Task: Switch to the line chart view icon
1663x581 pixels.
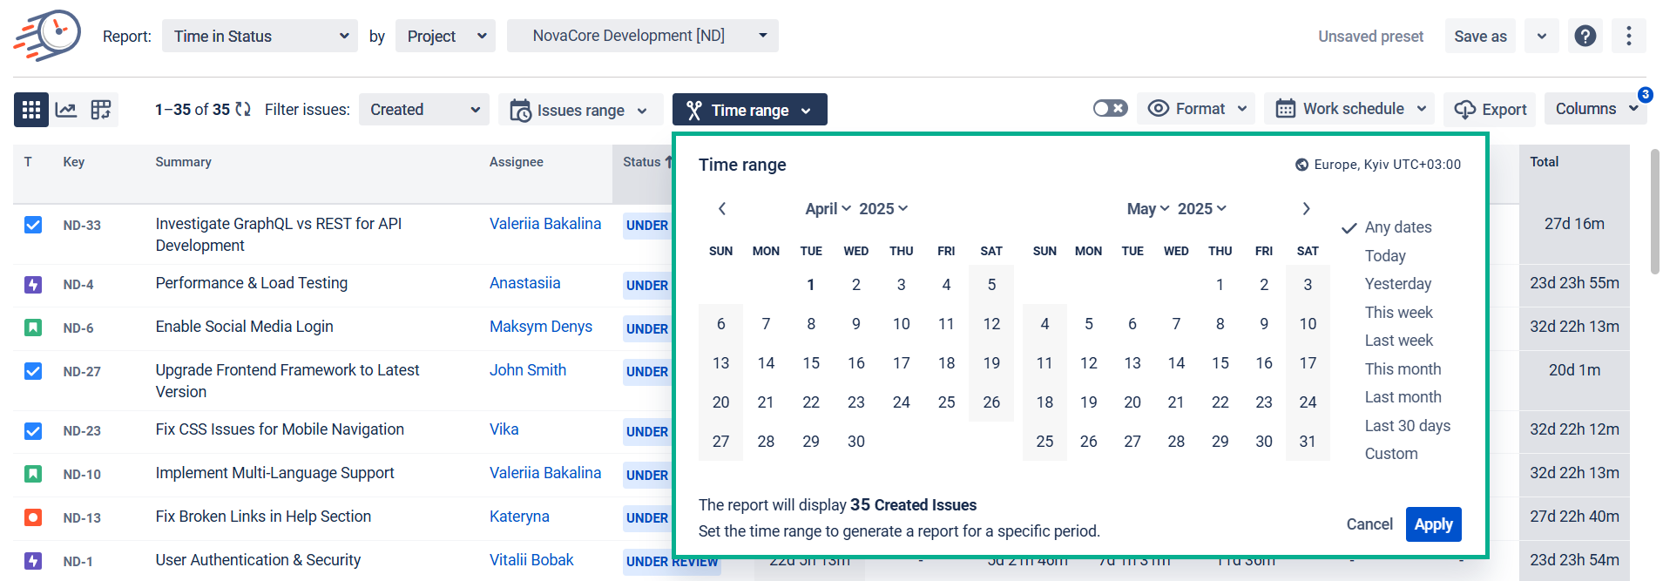Action: coord(66,110)
